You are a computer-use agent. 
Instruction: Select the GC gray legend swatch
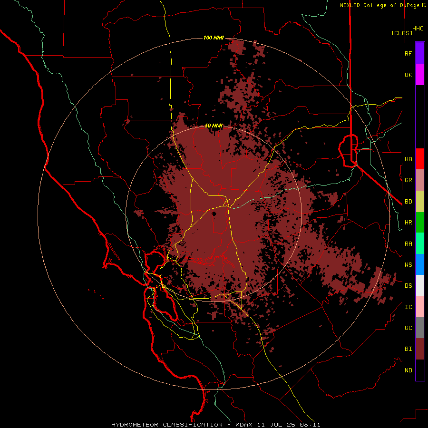[420, 328]
